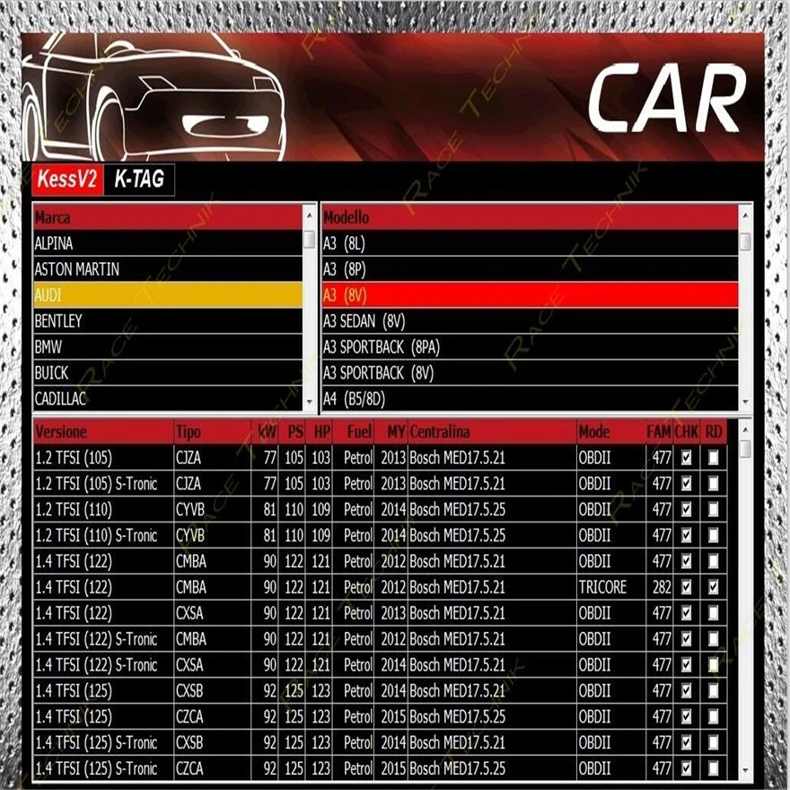This screenshot has height=790, width=790.
Task: Choose A3 SEDAN (8V) model
Action: tap(530, 321)
